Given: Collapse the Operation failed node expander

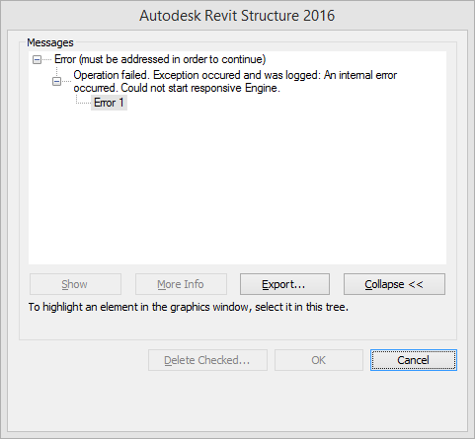Looking at the screenshot, I should click(x=56, y=81).
